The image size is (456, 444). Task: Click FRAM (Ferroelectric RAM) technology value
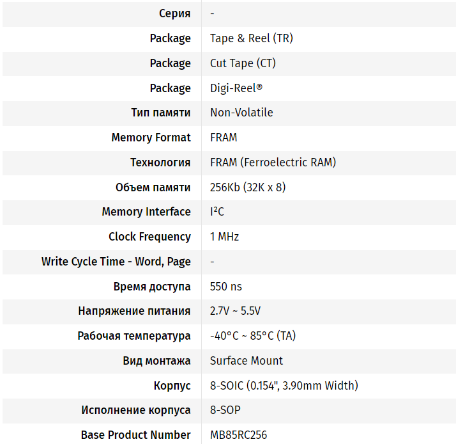pyautogui.click(x=273, y=163)
